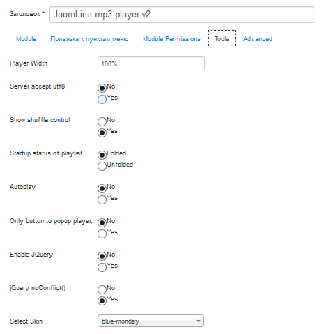This screenshot has height=334, width=324.
Task: Open the Select Skin dropdown
Action: pos(151,321)
